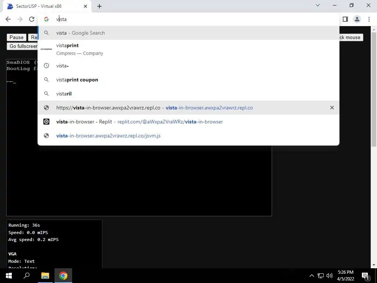377x283 pixels.
Task: Click the address bar text 'vista'
Action: [61, 19]
